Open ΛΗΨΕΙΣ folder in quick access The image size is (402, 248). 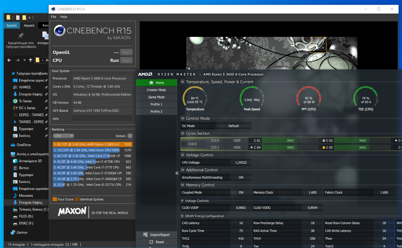pos(25,87)
